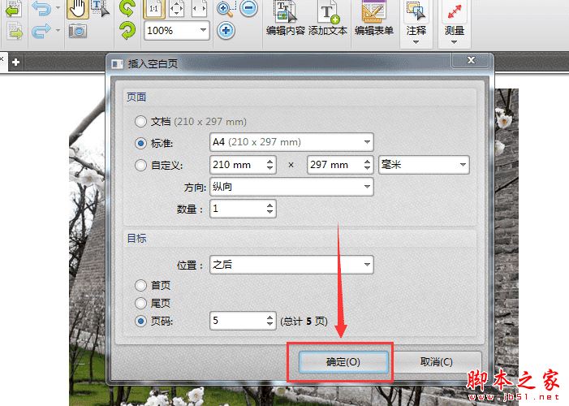Viewport: 569px width, 406px height.
Task: Click the blue Undo arrow
Action: coord(41,8)
